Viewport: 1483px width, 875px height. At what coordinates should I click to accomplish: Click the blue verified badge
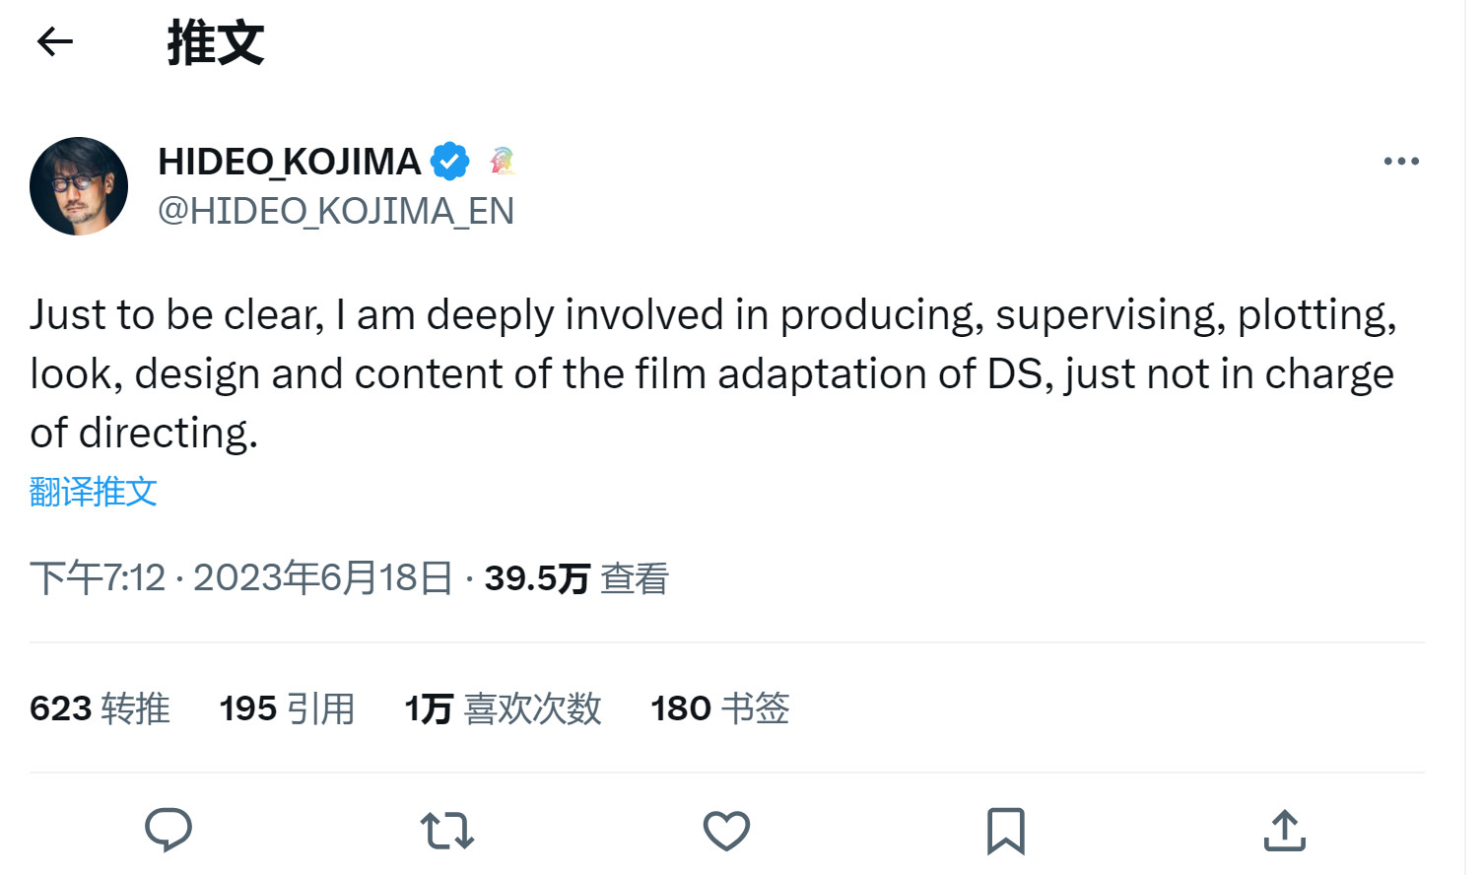pyautogui.click(x=450, y=162)
